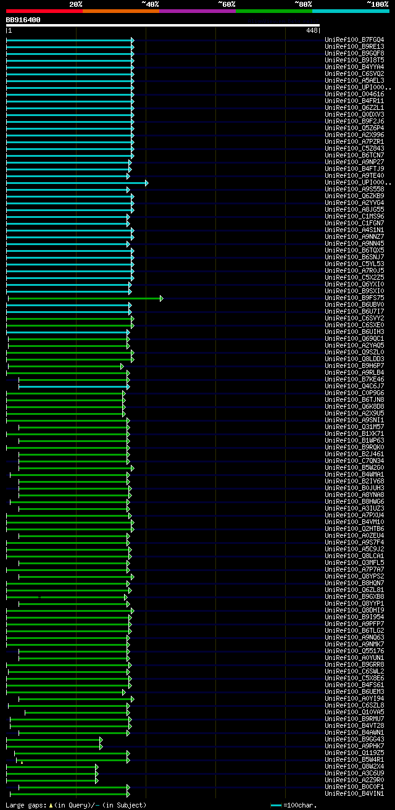Screen dimensions: 395x810
Task: Open hit UniRef100_A9NP27
Action: (x=354, y=162)
